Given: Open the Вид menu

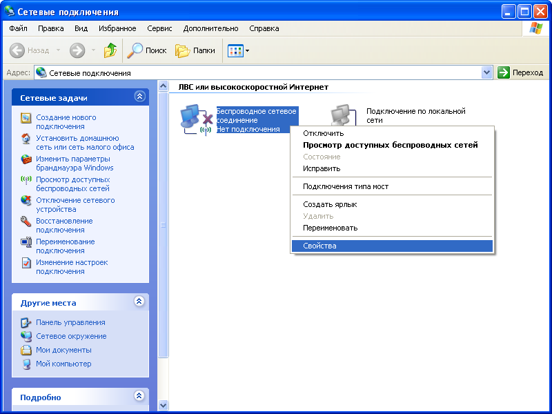Looking at the screenshot, I should (81, 28).
